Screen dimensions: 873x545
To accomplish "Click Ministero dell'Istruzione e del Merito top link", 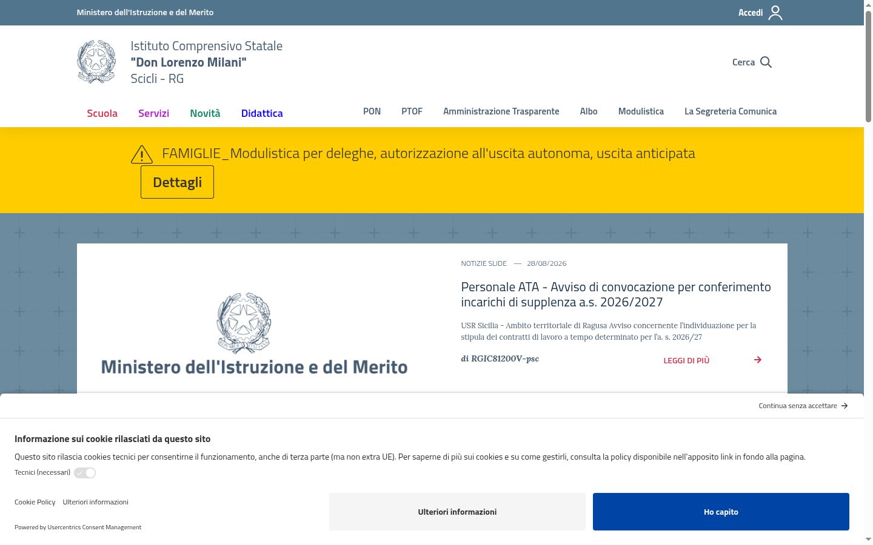I will pyautogui.click(x=145, y=12).
